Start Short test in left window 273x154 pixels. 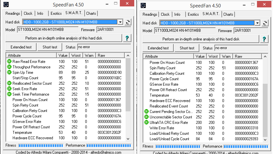pos(50,47)
